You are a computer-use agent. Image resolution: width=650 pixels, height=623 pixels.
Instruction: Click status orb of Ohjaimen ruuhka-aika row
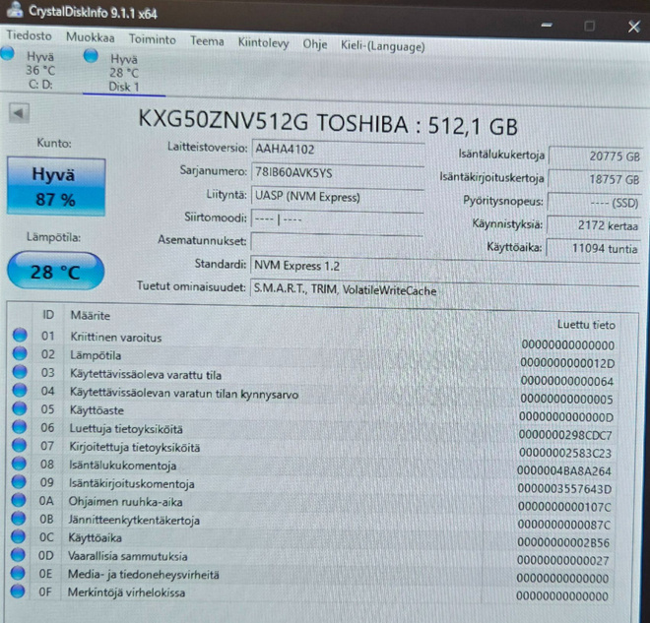pyautogui.click(x=19, y=500)
